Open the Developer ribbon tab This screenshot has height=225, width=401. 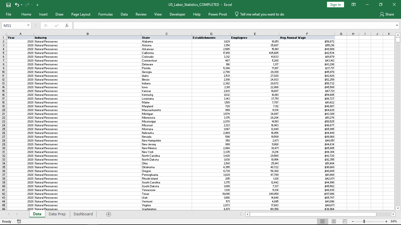[177, 14]
